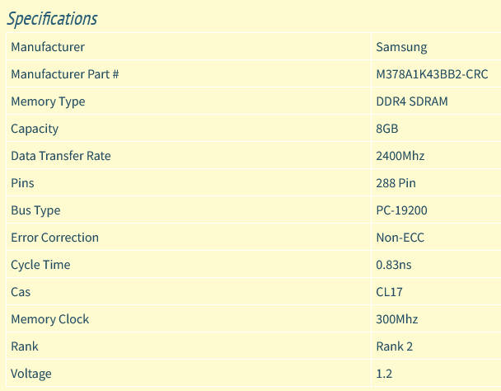Click the part number M378A1K43BB2-CRC
The height and width of the screenshot is (391, 501).
(432, 74)
